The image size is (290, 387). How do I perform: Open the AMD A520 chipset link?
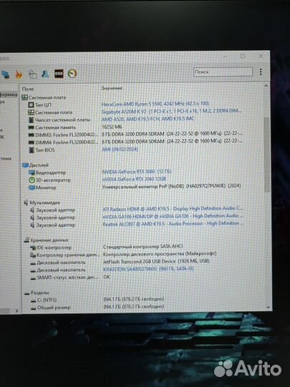(x=148, y=119)
